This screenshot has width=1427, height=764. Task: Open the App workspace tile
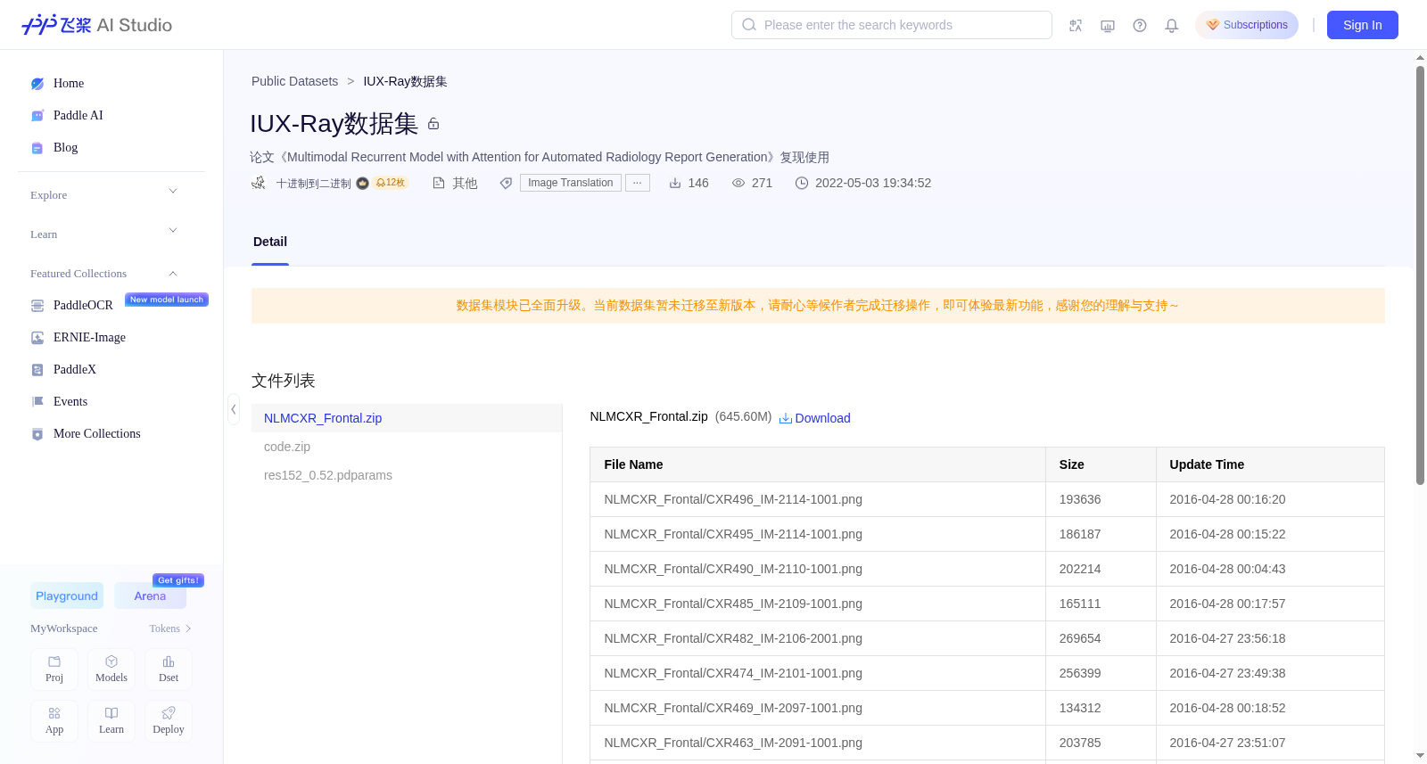coord(54,721)
